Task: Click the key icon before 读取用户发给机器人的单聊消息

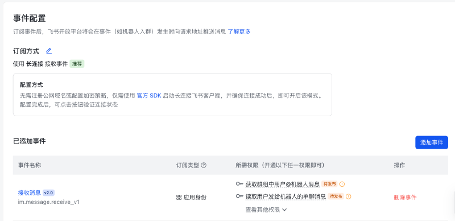Action: (x=239, y=197)
